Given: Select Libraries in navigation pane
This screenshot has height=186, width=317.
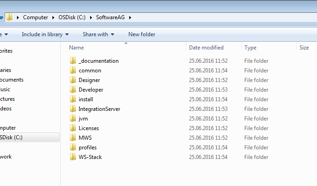Looking at the screenshot, I should point(6,70).
